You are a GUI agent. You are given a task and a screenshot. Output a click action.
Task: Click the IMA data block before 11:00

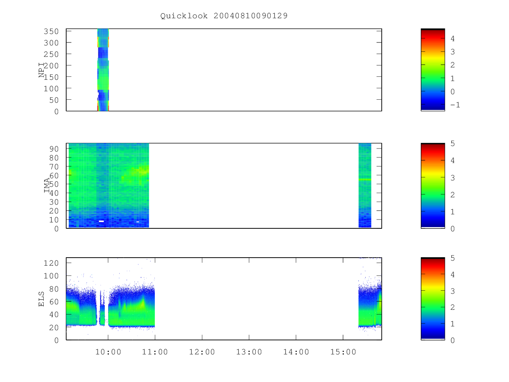[109, 185]
